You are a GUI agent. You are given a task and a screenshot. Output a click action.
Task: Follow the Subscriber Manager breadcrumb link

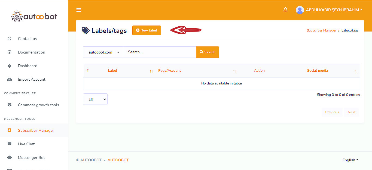pyautogui.click(x=321, y=30)
